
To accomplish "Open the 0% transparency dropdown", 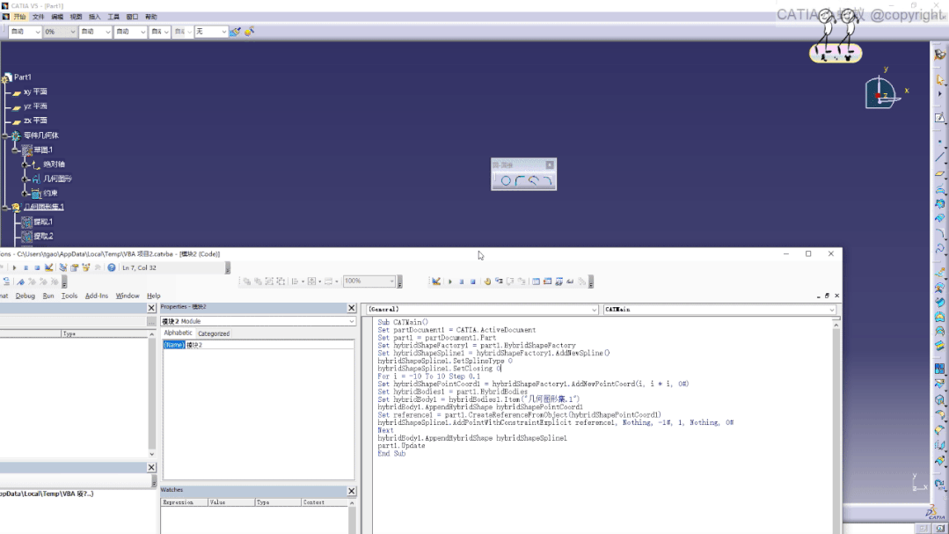I will click(x=73, y=32).
